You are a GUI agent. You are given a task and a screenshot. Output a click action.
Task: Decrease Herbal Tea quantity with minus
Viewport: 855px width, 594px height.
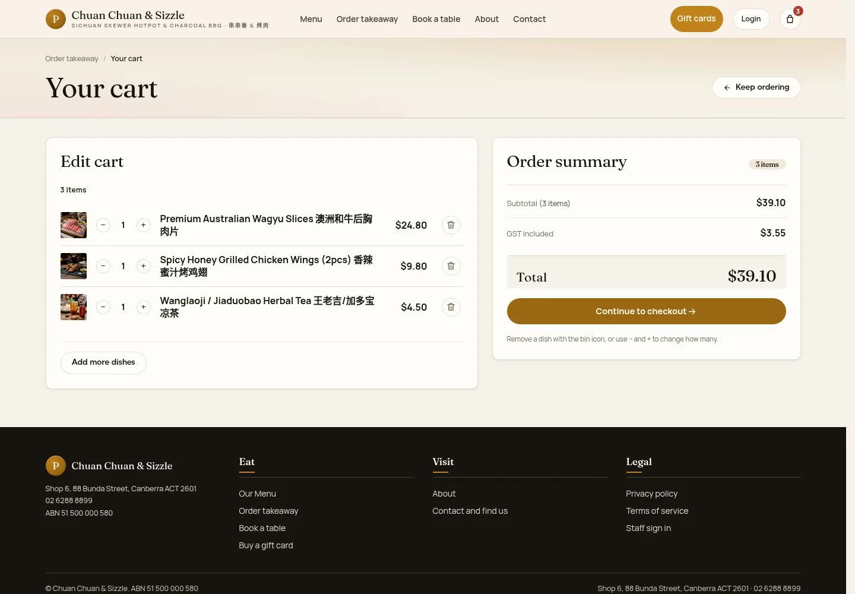[103, 307]
